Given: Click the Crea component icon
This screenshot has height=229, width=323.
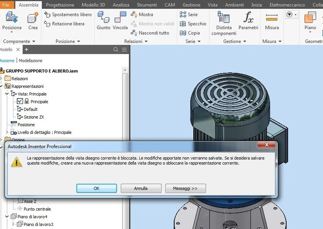Looking at the screenshot, I should pyautogui.click(x=33, y=21).
